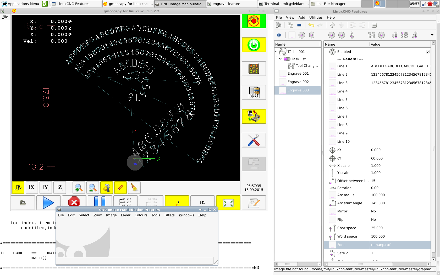Viewport: 440px width, 275px height.
Task: Open a G-code file in gmoccapy
Action: (23, 203)
